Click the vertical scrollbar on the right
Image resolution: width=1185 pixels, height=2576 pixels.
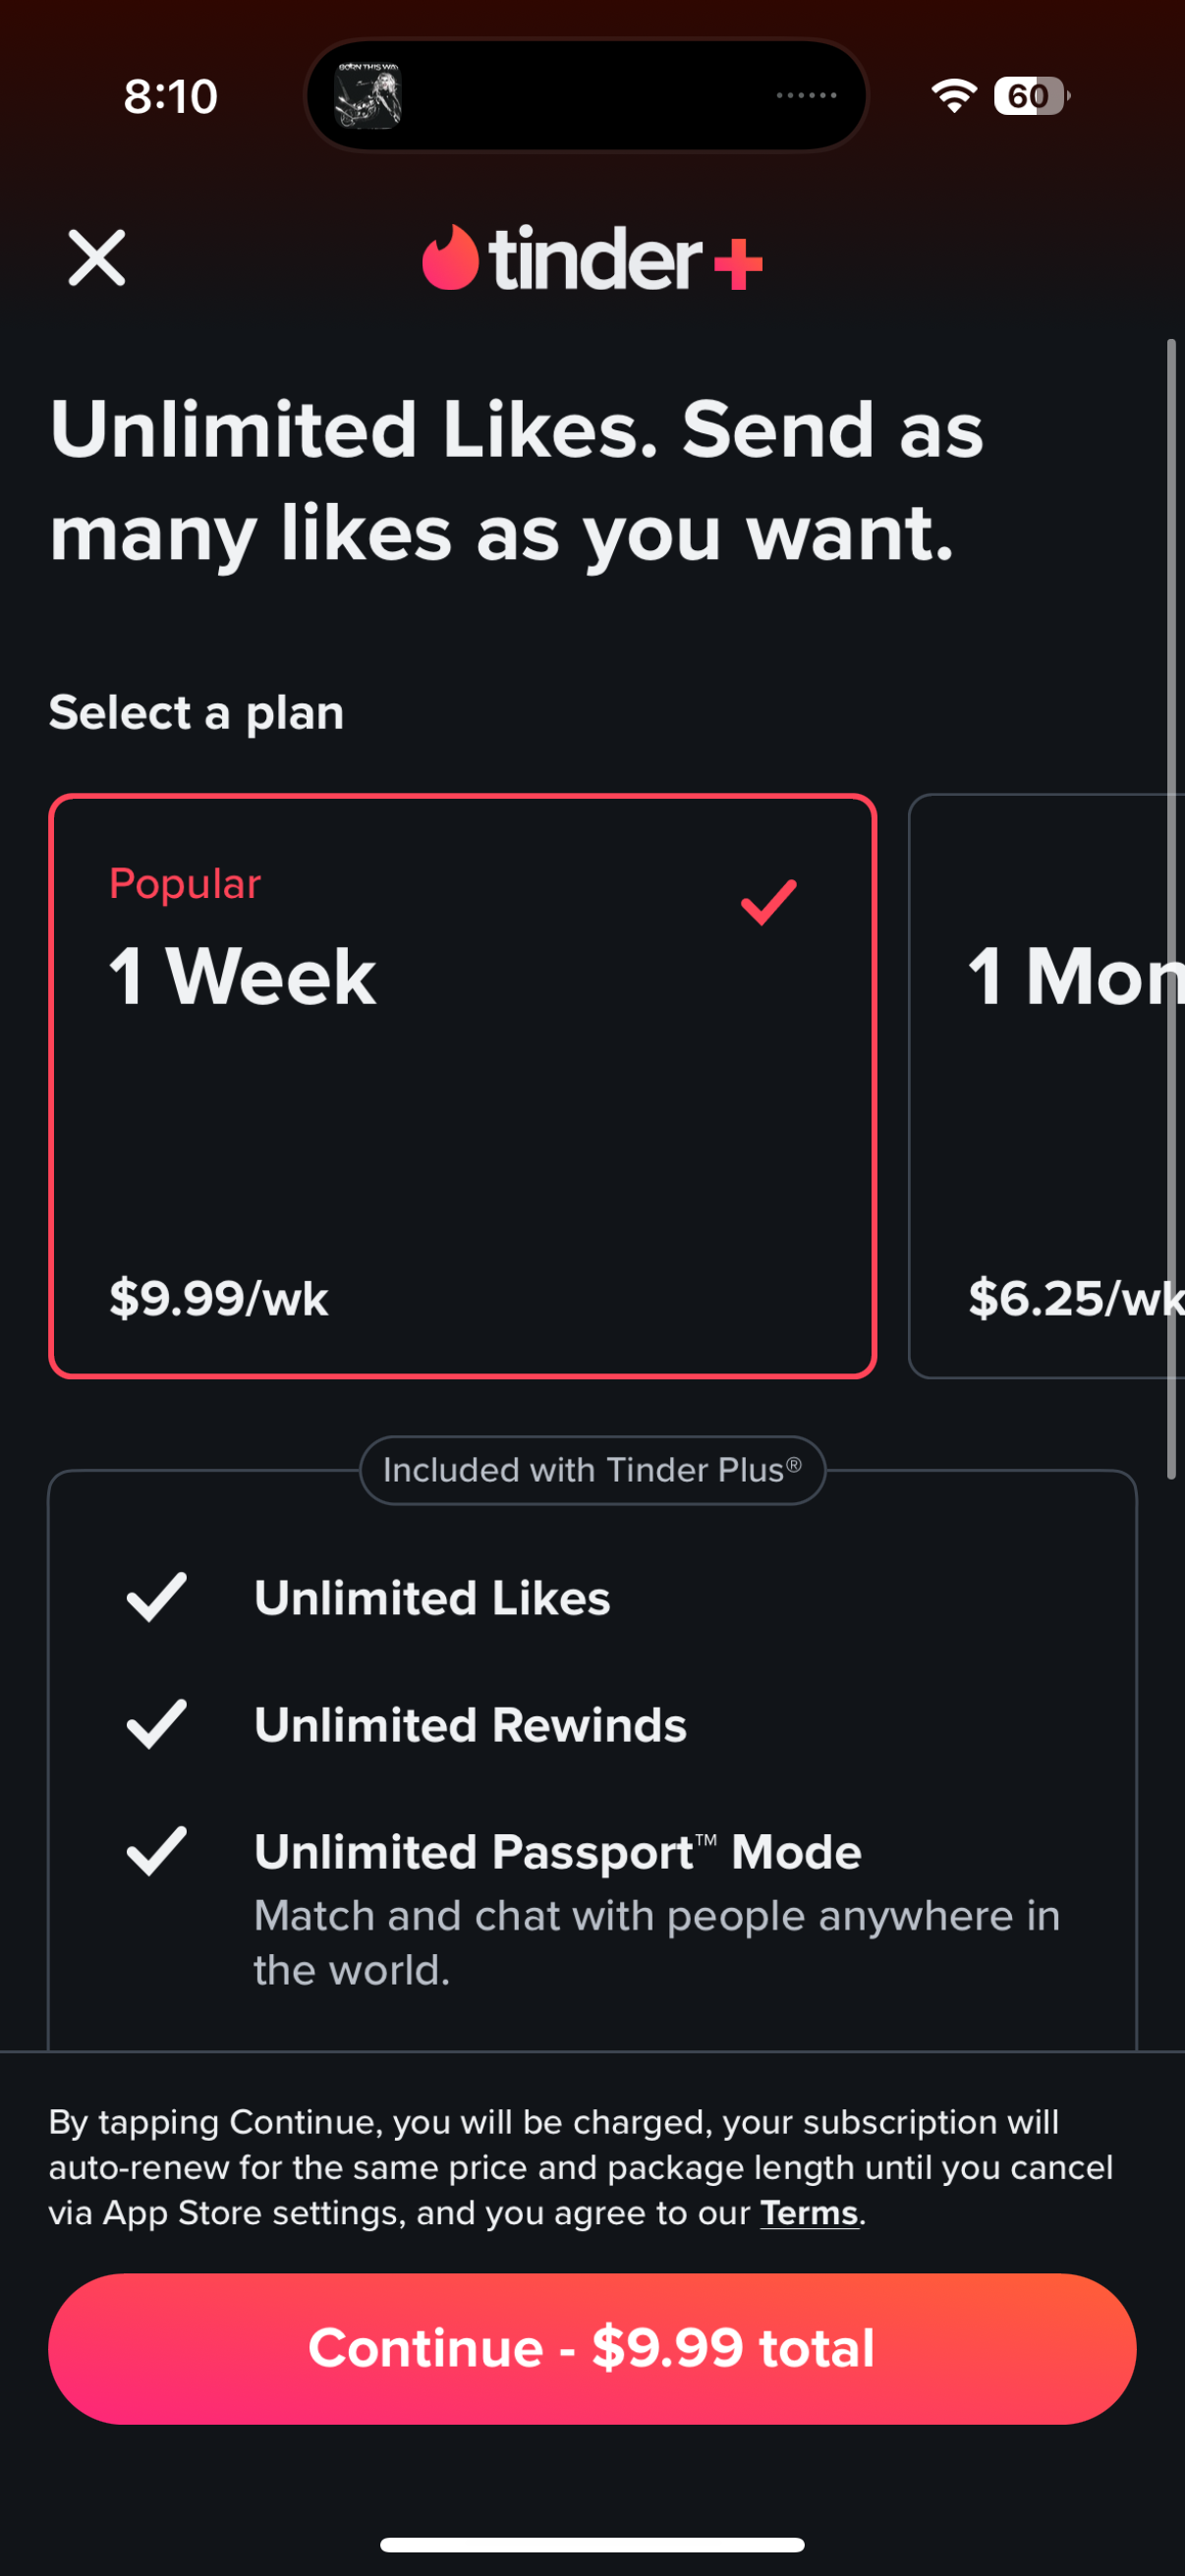tap(1171, 908)
